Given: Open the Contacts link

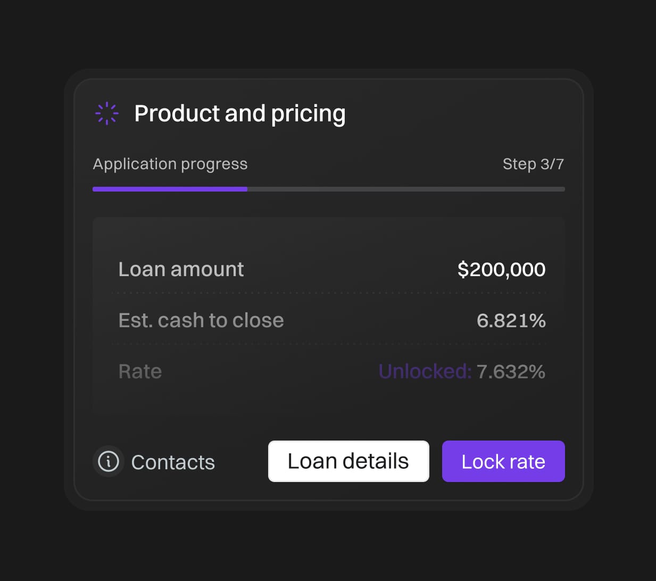Looking at the screenshot, I should [173, 462].
